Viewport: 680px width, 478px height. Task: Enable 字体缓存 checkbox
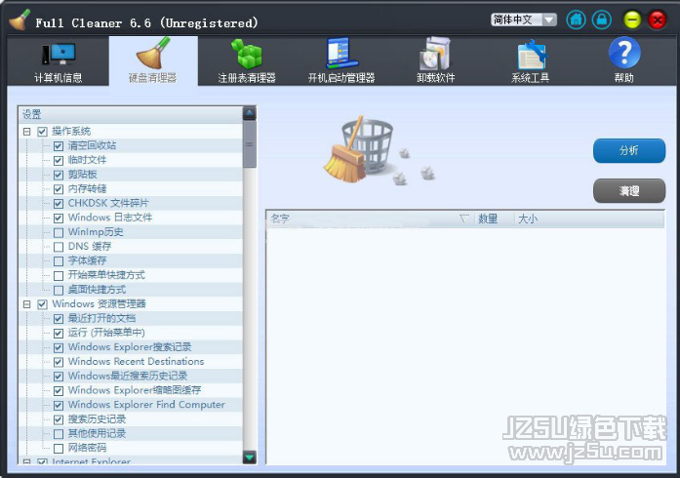tap(59, 260)
